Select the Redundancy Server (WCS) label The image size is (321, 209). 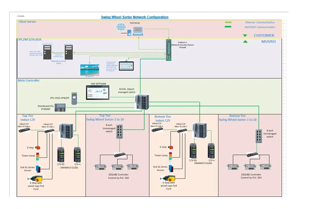(x=59, y=62)
